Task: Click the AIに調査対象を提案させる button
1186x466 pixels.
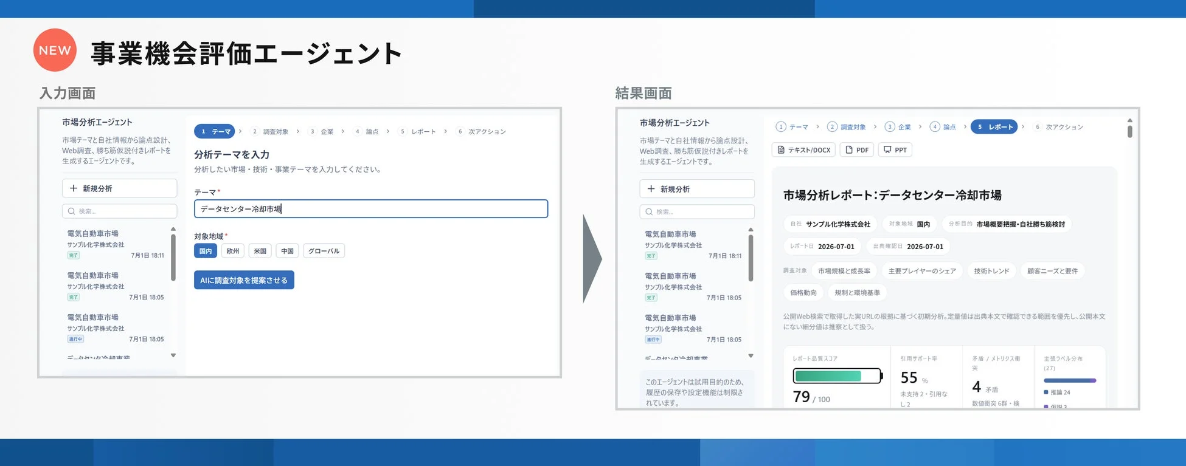Action: coord(244,280)
